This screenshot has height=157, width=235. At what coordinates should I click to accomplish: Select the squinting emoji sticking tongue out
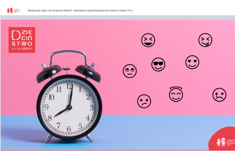tap(205, 40)
